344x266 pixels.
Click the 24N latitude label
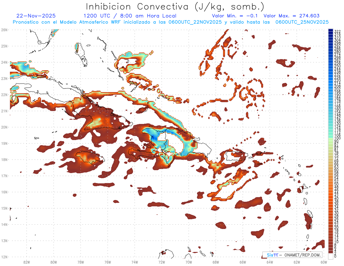[4, 62]
